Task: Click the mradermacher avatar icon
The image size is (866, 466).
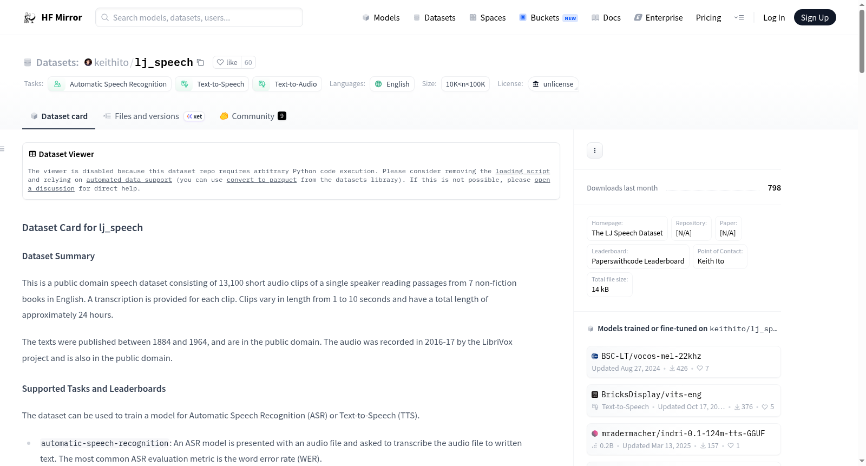Action: pyautogui.click(x=595, y=434)
